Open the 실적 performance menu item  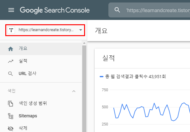tap(41, 61)
